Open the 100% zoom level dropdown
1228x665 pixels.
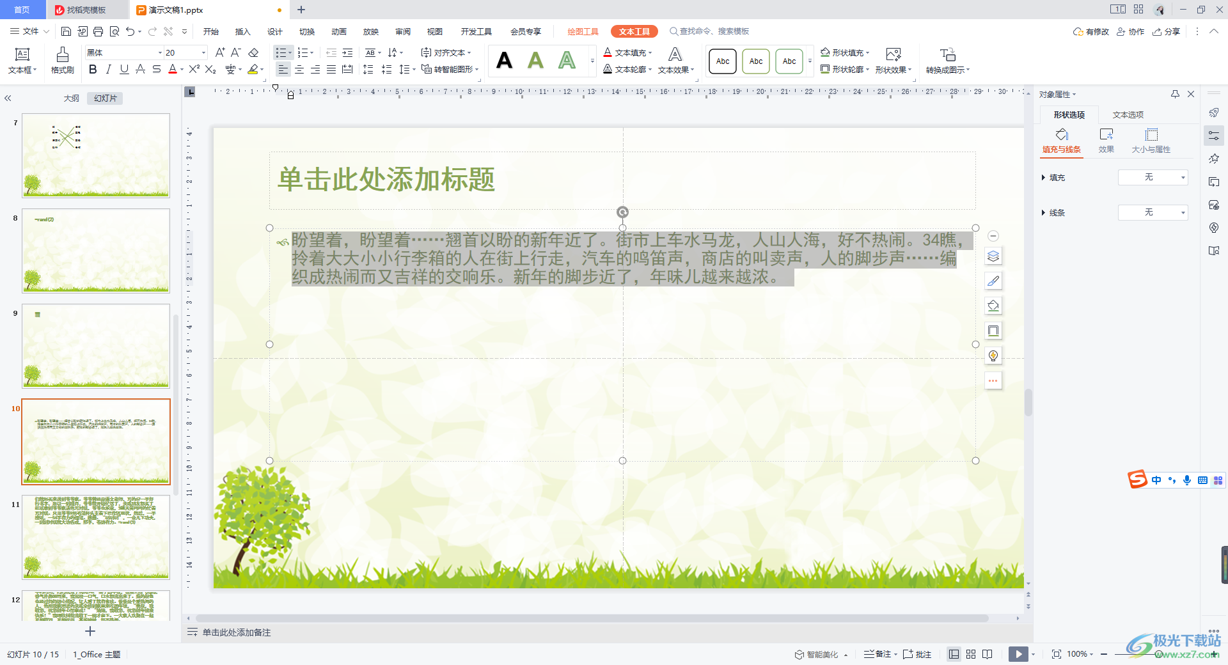point(1080,654)
